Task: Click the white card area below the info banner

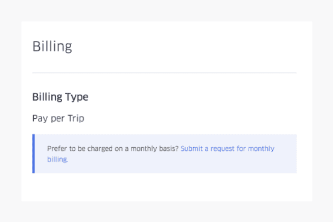Action: point(166,187)
